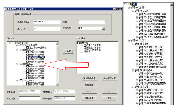
Task: Select the F2 (沈阳分销二部) row label
Action: 153,93
